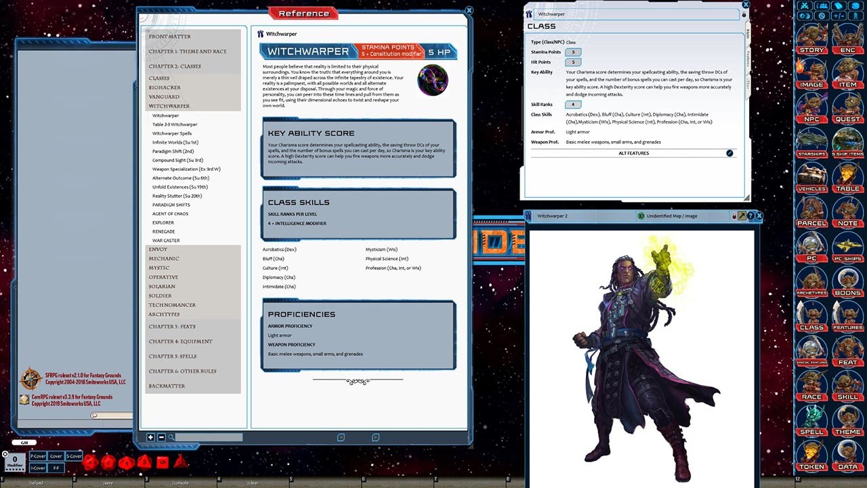Viewport: 867px width, 488px height.
Task: Open the STARSHIPS sidebar panel
Action: tap(811, 155)
